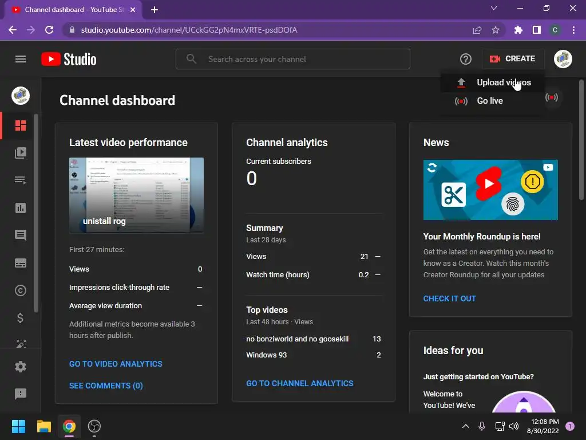
Task: Focus the Search across your channel field
Action: 293,59
